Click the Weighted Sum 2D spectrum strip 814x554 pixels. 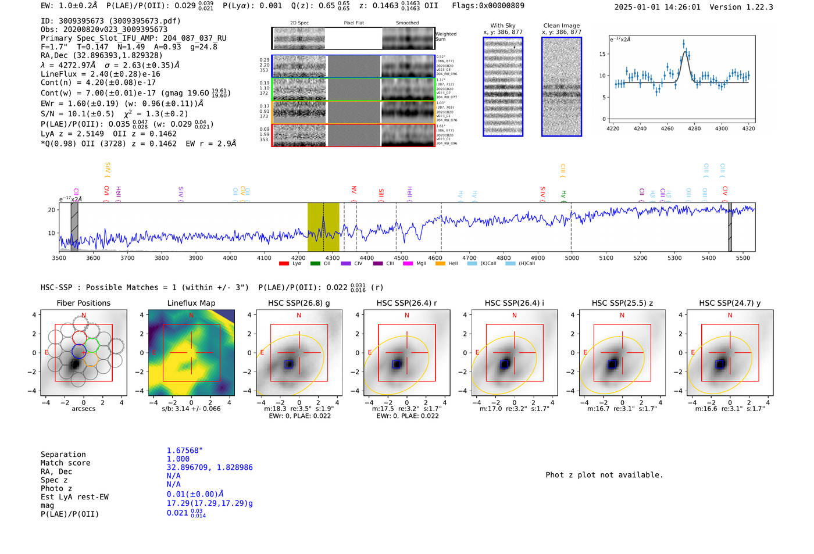[353, 38]
